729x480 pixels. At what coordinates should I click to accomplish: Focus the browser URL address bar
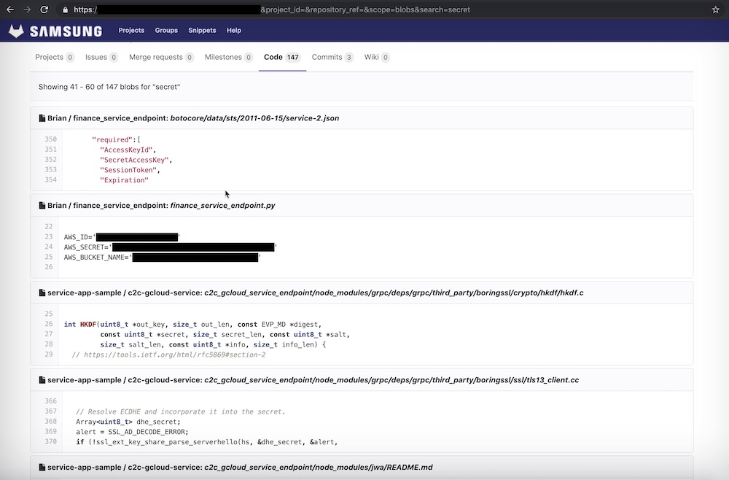click(364, 10)
